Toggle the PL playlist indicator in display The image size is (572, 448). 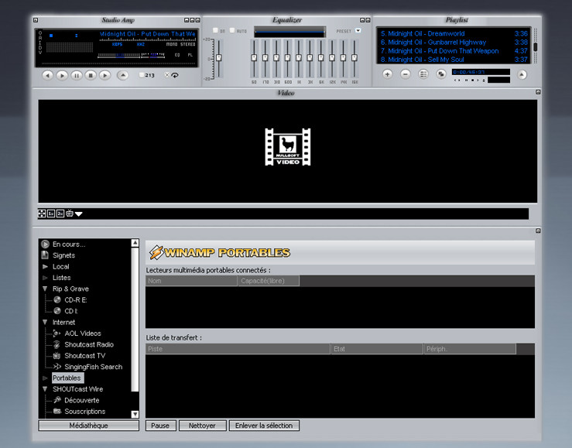pyautogui.click(x=190, y=55)
